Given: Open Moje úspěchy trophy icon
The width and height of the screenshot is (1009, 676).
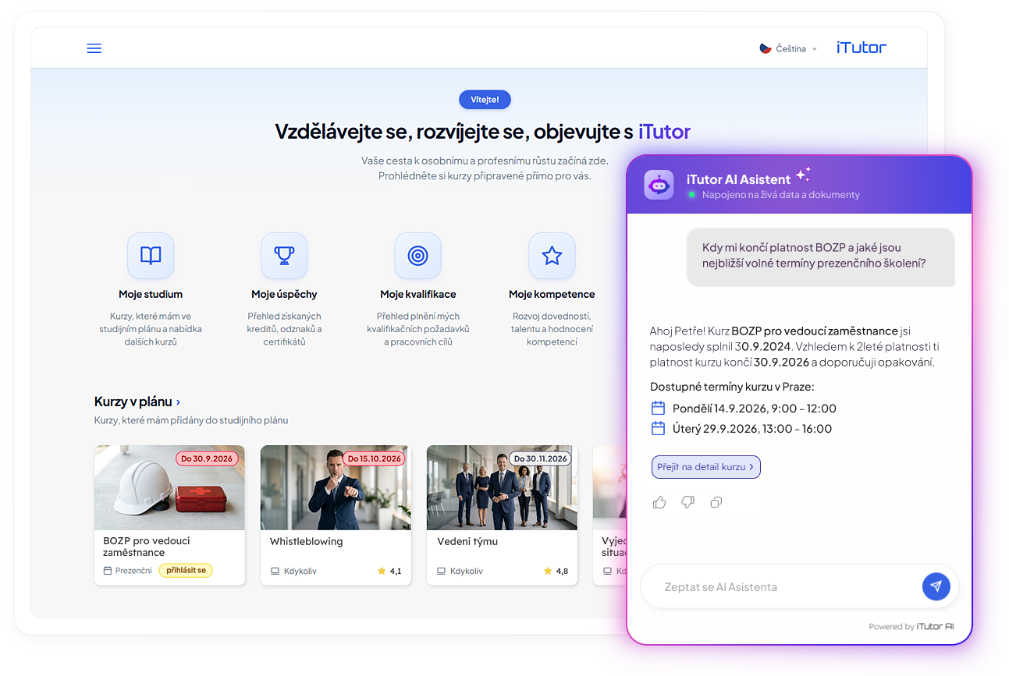Looking at the screenshot, I should (x=284, y=256).
